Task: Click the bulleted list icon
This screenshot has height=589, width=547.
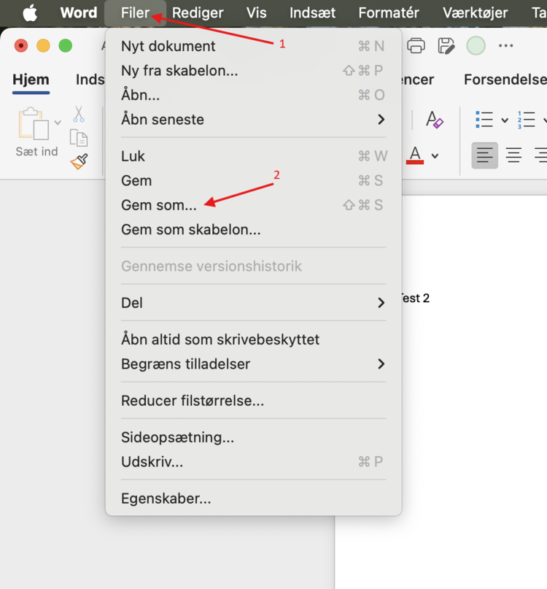Action: pyautogui.click(x=484, y=120)
